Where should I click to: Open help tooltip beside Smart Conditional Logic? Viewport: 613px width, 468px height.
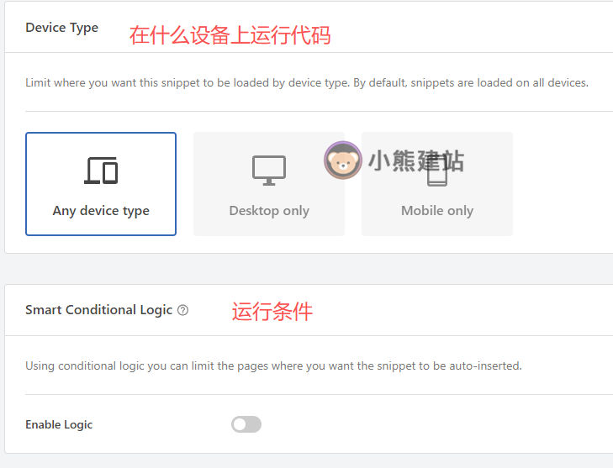(183, 310)
